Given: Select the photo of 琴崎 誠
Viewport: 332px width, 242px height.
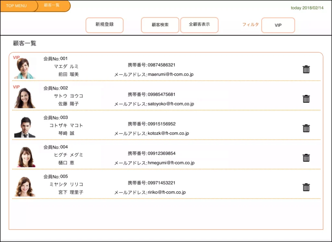Looking at the screenshot, I should coord(25,127).
